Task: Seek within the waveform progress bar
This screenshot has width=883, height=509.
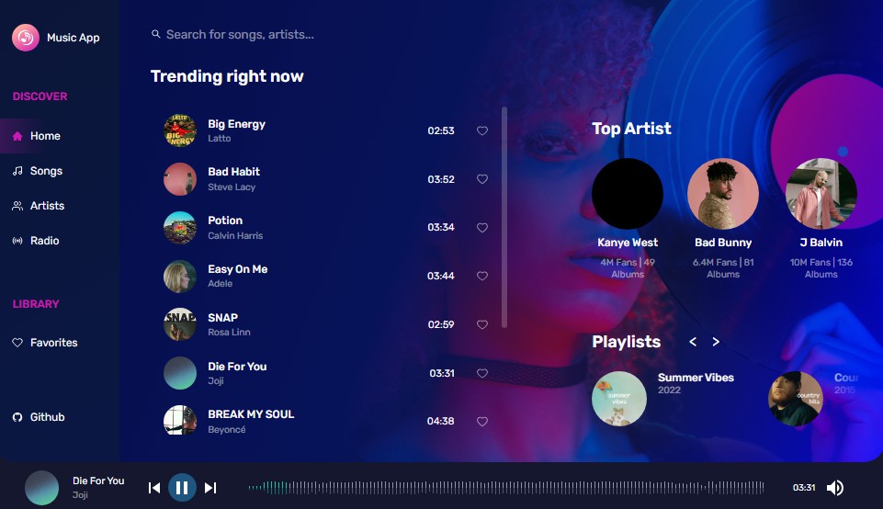Action: tap(505, 488)
